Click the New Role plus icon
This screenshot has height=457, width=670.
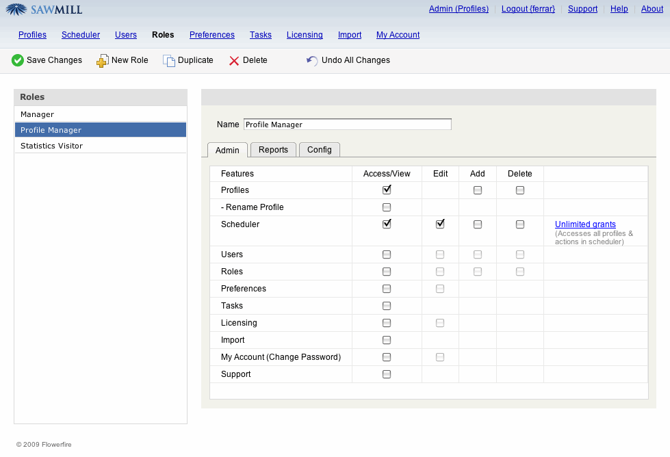click(x=102, y=61)
